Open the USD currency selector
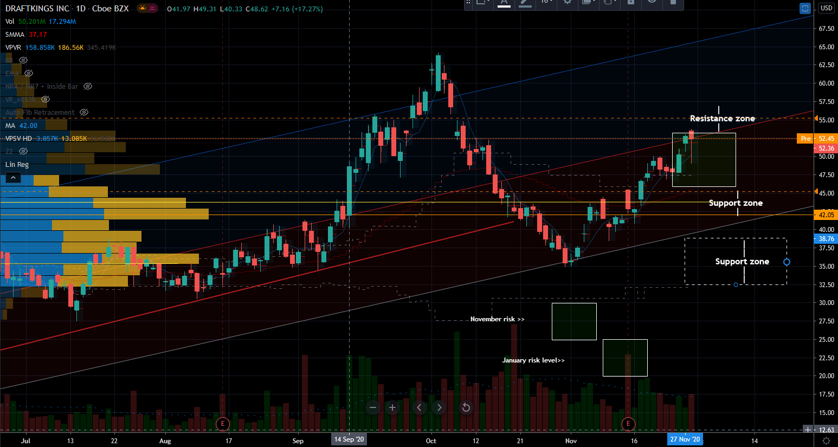Viewport: 838px width, 447px height. 826,8
